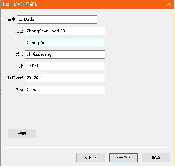Viewport: 175px width, 167px height.
Task: Open help with the 帮助 button
Action: click(x=22, y=134)
